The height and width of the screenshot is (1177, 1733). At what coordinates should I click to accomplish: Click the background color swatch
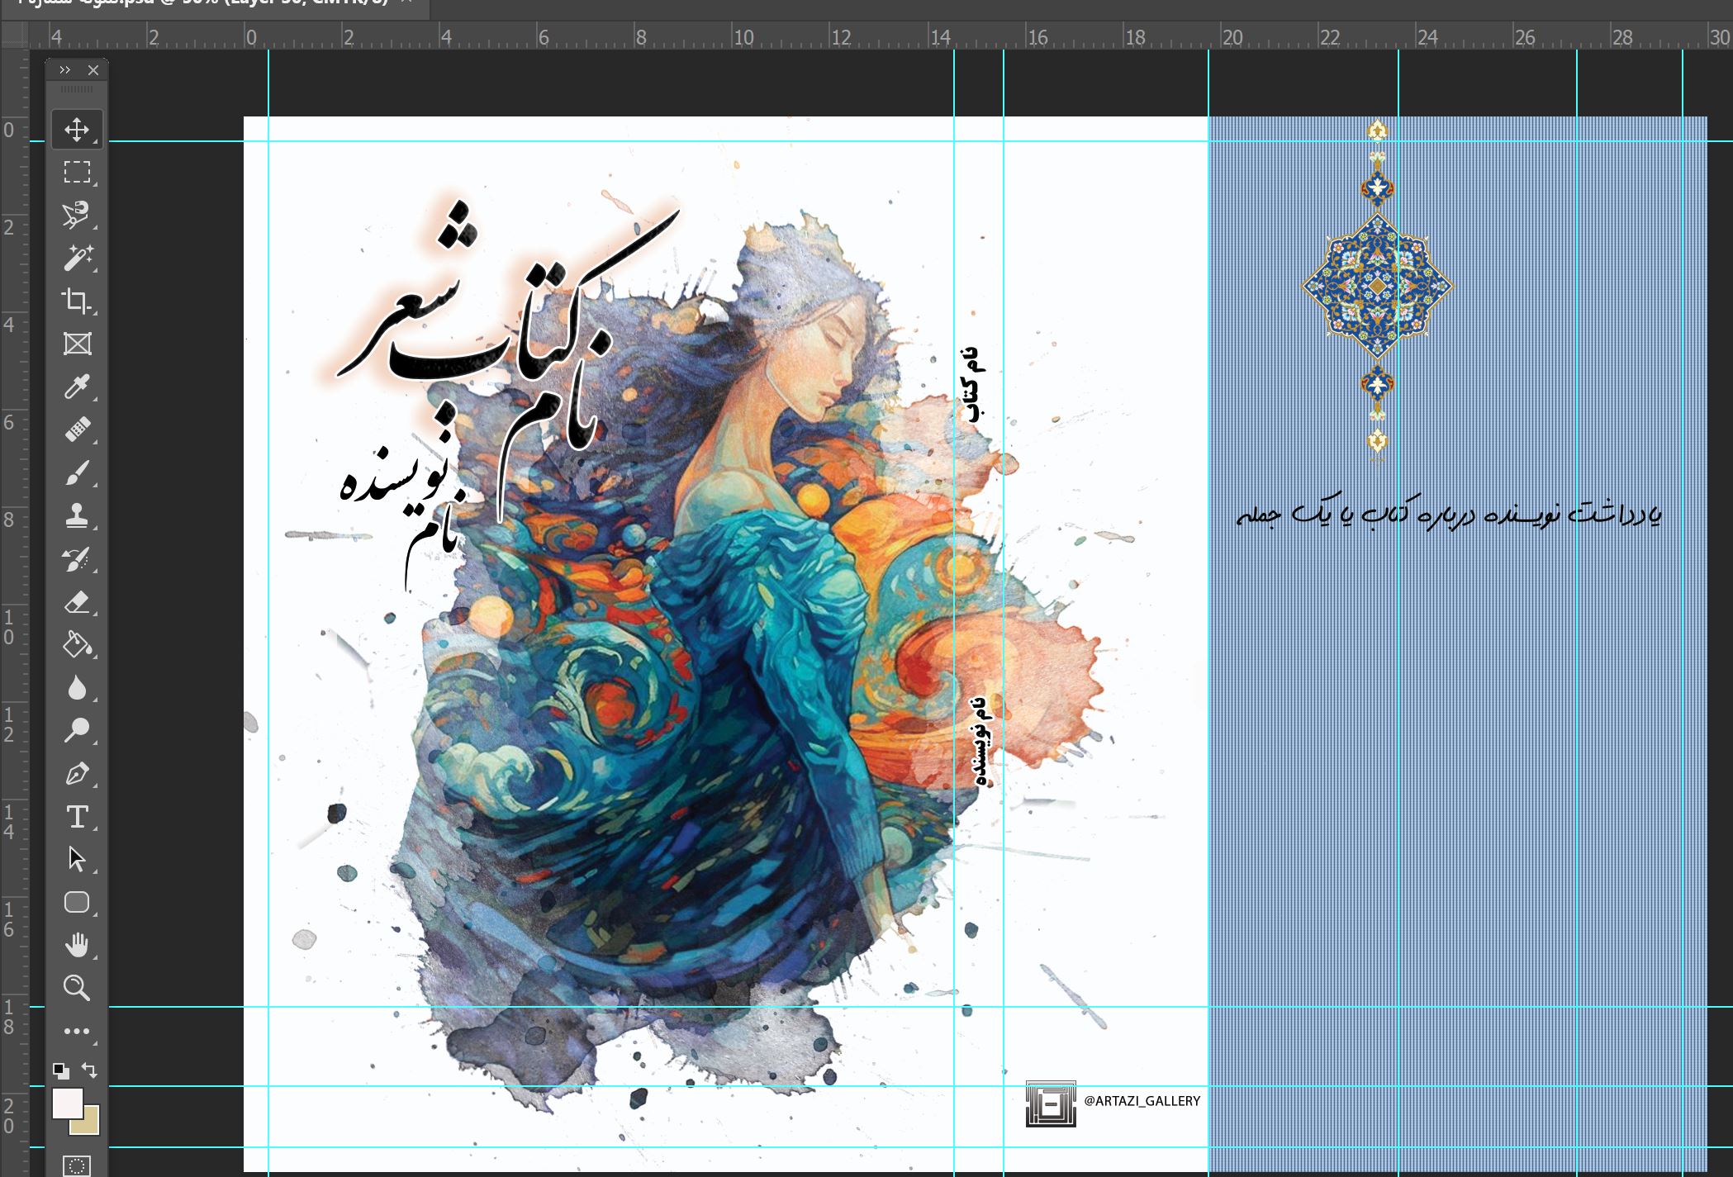pos(89,1125)
